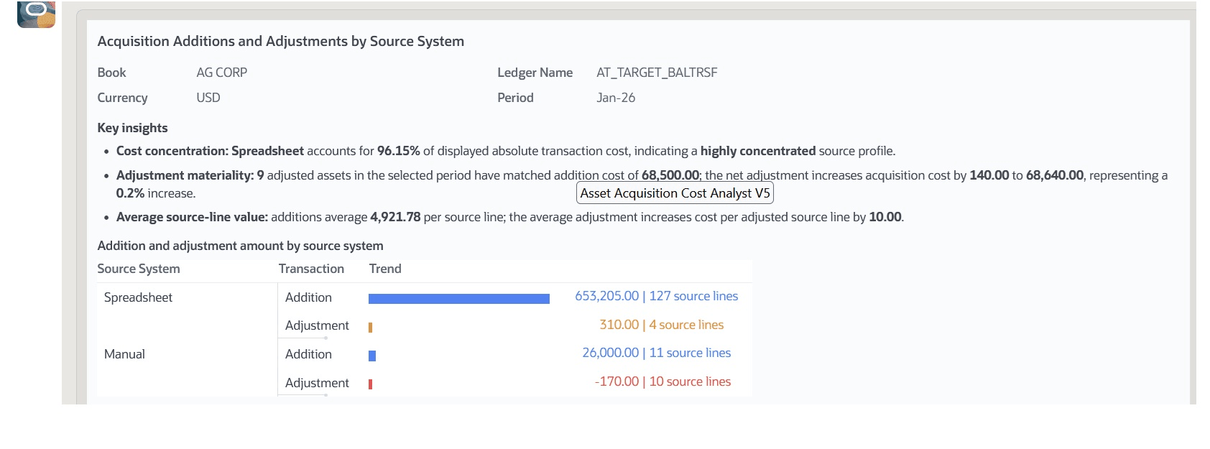Click the 4,921.78 average addition value

[x=395, y=217]
